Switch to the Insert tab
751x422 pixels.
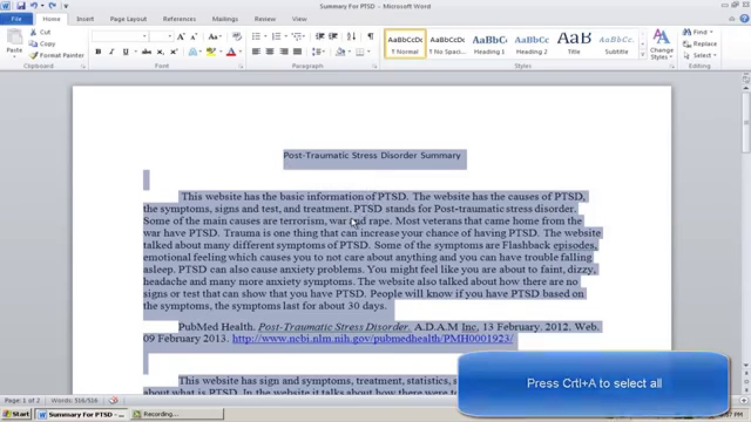click(x=85, y=19)
